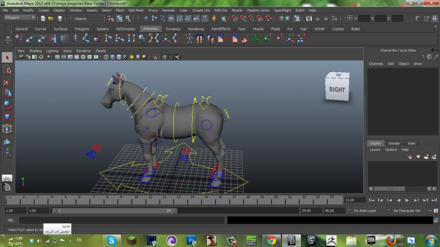Click the Save scene floppy disk icon
Screen dimensions: 440x247
coord(60,18)
